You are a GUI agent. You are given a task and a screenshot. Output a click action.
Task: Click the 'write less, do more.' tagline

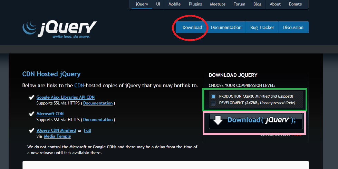tap(71, 37)
